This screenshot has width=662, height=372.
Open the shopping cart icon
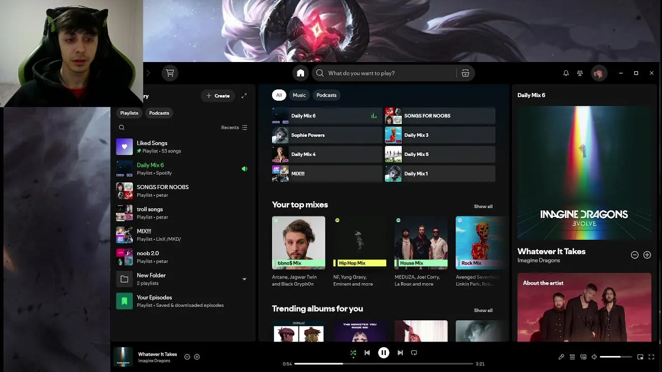tap(170, 73)
